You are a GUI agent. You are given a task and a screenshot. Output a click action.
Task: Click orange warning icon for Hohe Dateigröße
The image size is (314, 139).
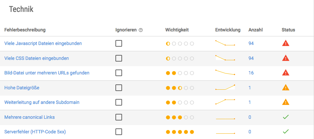[286, 87]
